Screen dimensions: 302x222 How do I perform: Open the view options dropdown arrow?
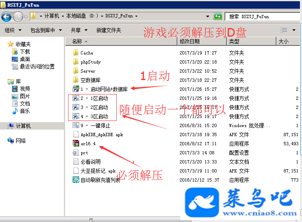pos(294,30)
